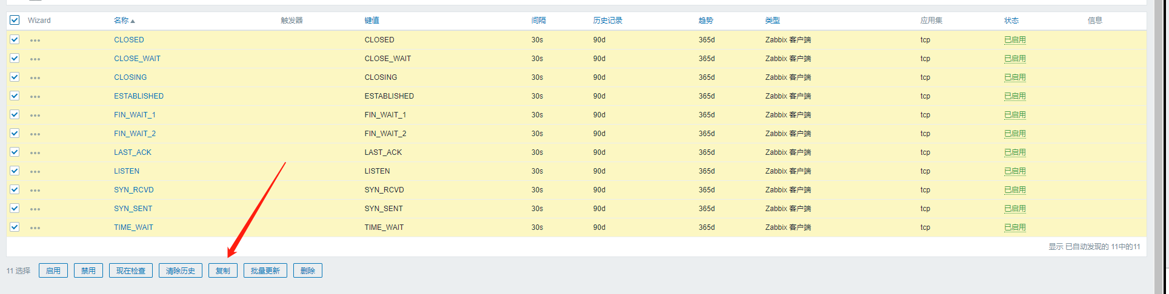Toggle the 已启用 status for CLOSING
1169x294 pixels.
pos(1015,77)
